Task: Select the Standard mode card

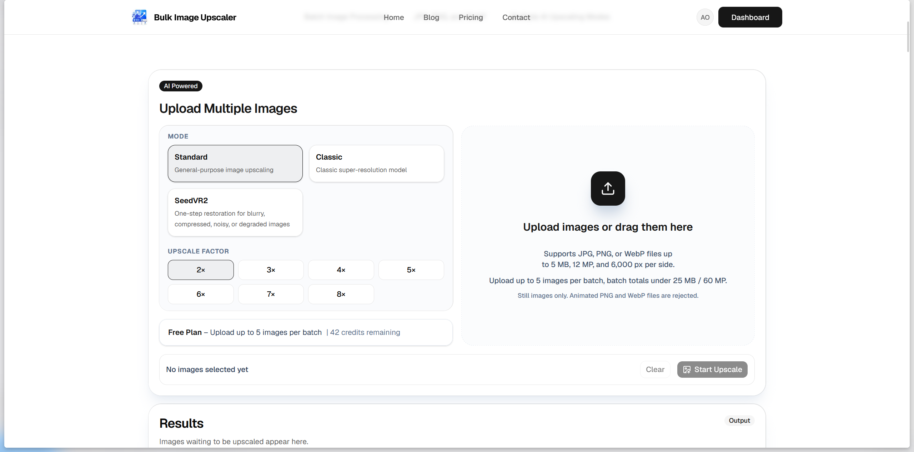Action: click(x=235, y=164)
